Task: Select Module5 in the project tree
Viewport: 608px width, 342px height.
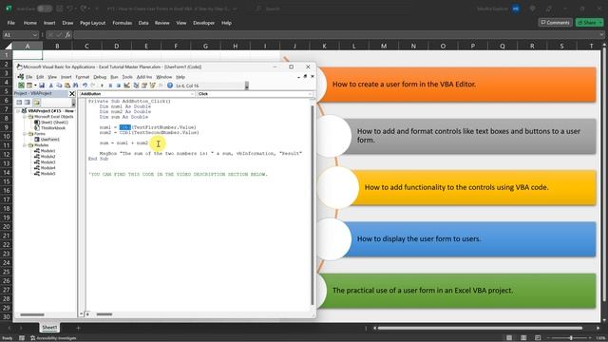Action: pos(45,174)
